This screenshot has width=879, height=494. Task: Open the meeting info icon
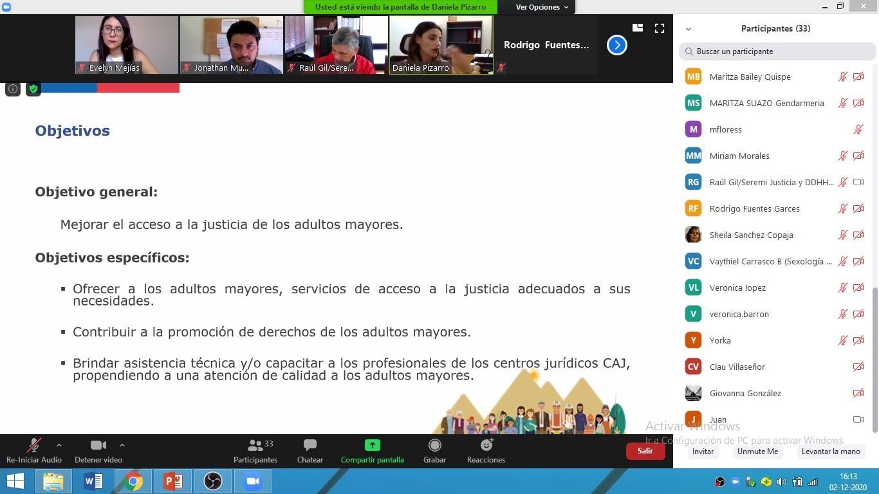[13, 89]
